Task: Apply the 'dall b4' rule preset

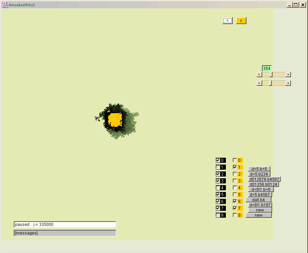Action: point(258,200)
